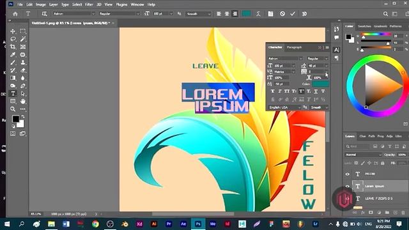The image size is (409, 230).
Task: Select the Blur tool
Action: click(x=23, y=78)
